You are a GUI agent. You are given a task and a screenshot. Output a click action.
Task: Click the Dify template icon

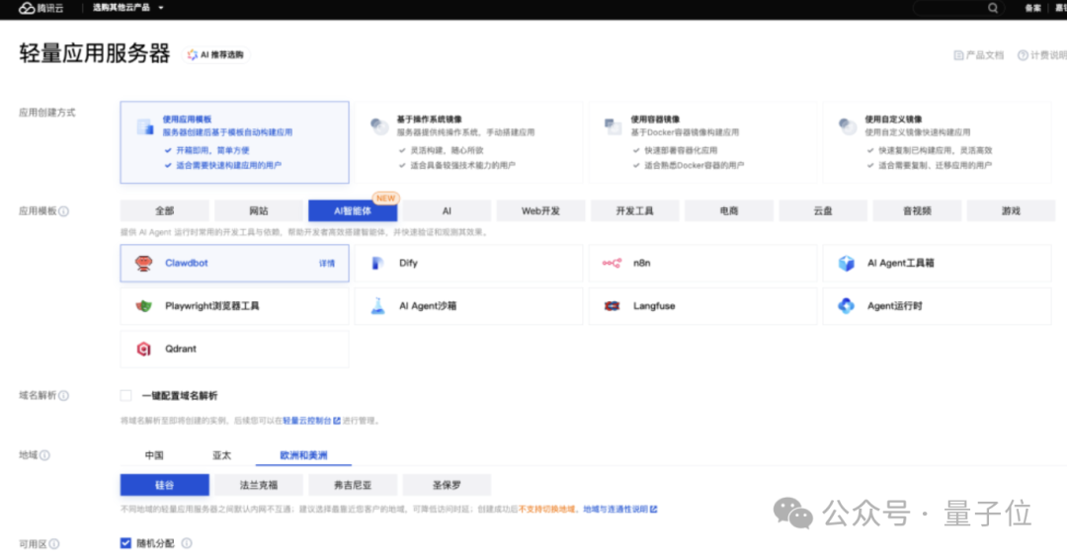(377, 264)
